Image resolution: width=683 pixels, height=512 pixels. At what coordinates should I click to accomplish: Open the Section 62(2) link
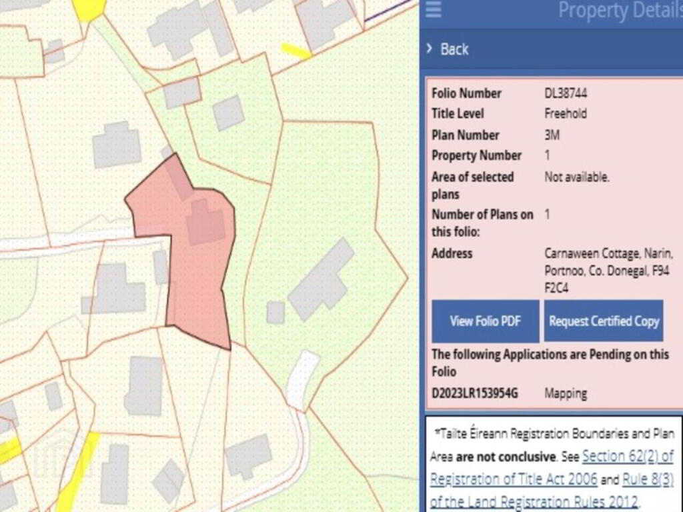pyautogui.click(x=627, y=457)
